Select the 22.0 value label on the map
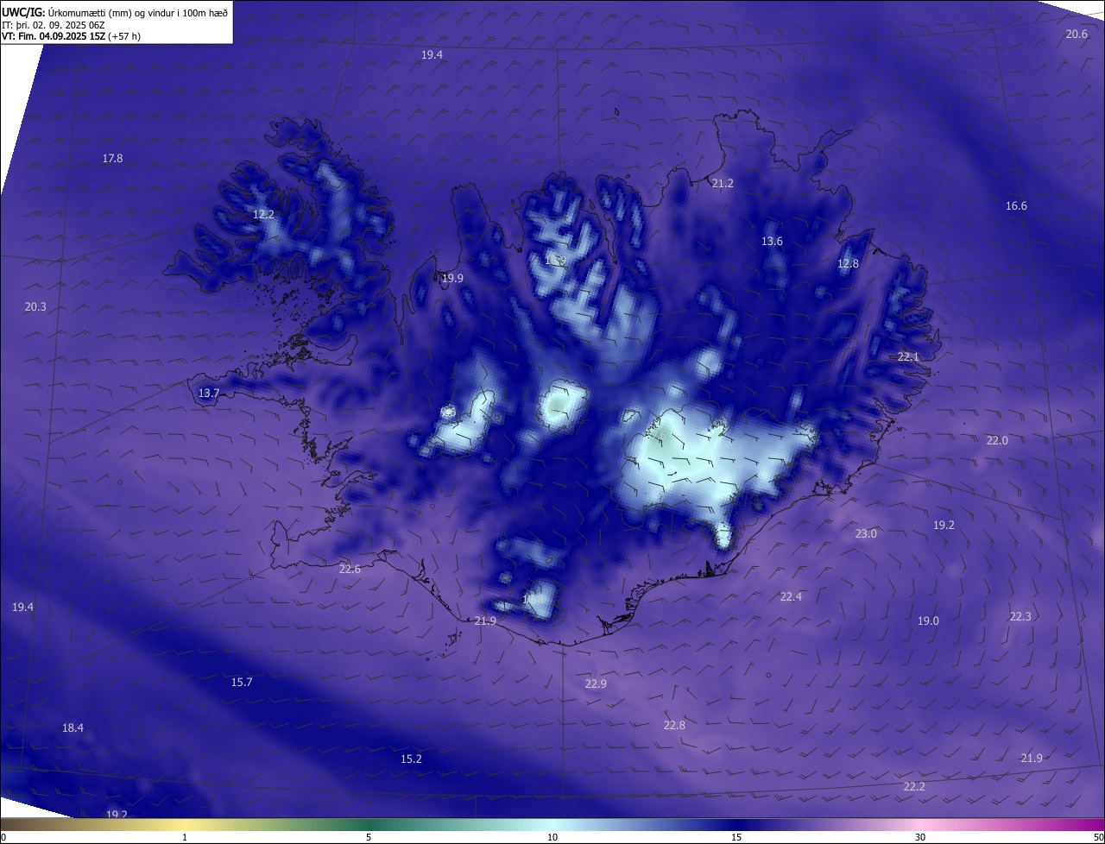 (997, 441)
